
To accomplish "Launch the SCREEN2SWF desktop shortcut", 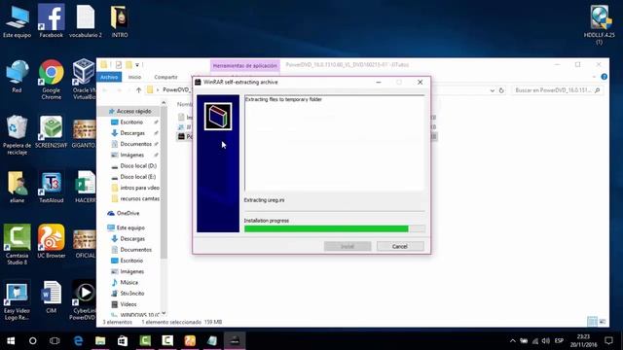I will coord(51,132).
